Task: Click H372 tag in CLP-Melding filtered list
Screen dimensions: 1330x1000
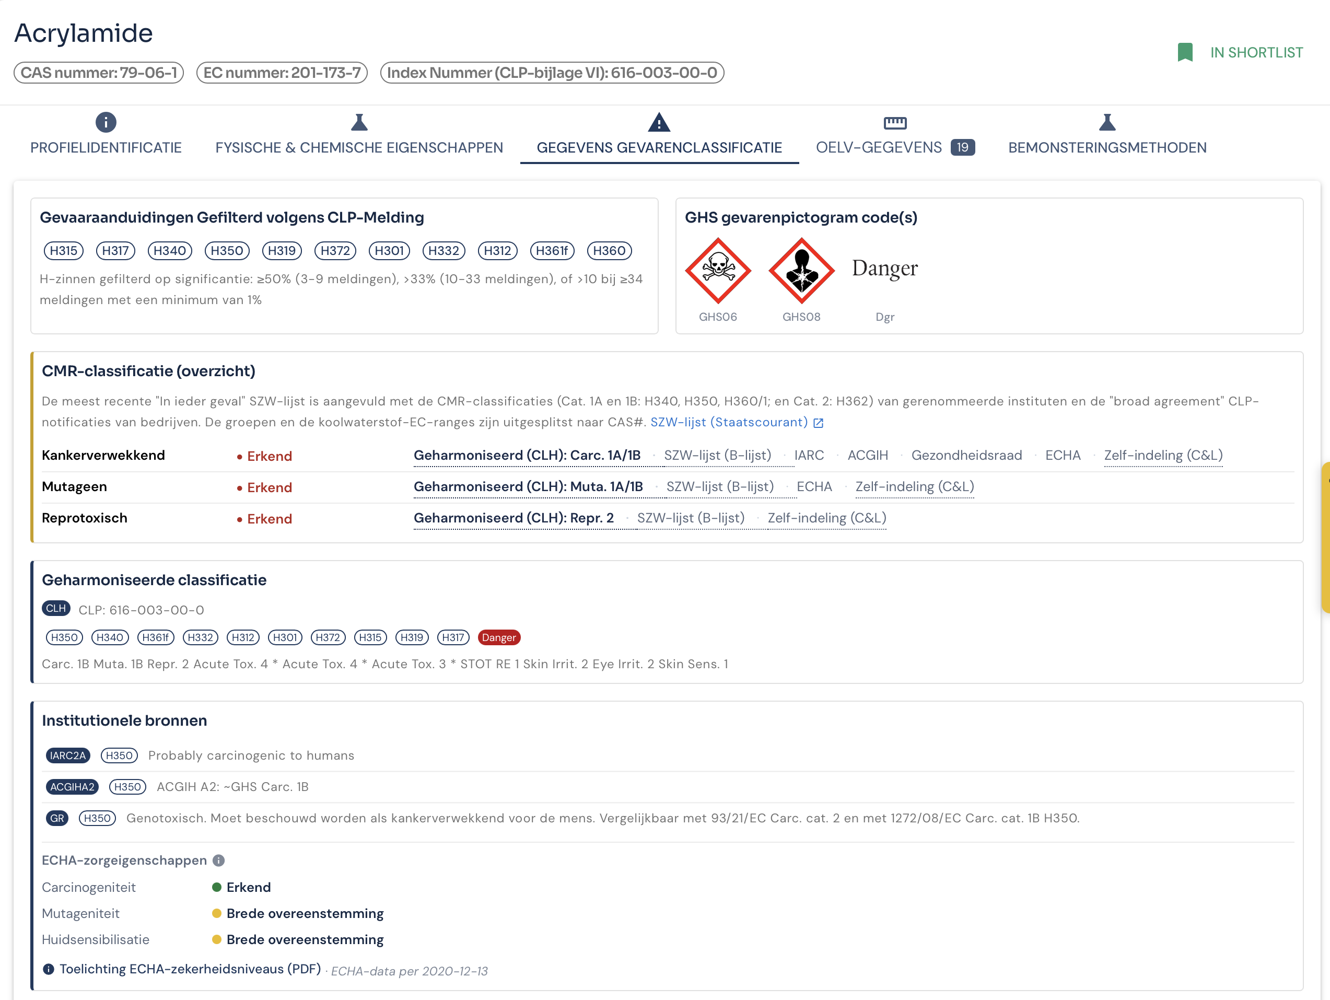Action: tap(335, 251)
